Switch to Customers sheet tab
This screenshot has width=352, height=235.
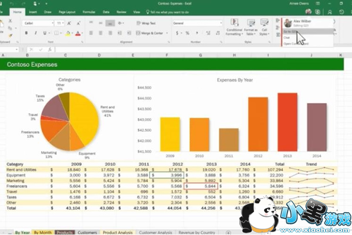click(x=87, y=233)
